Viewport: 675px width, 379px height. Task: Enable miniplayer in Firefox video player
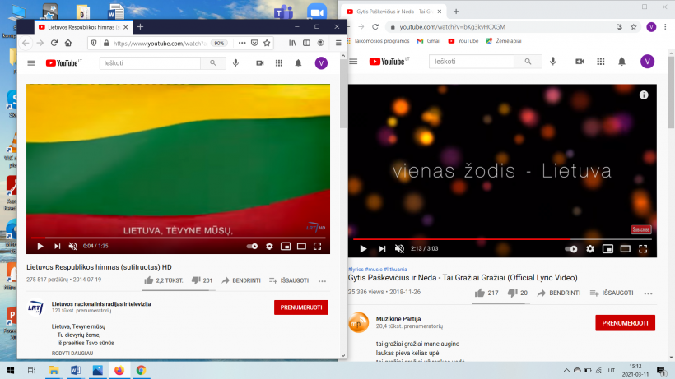point(286,246)
